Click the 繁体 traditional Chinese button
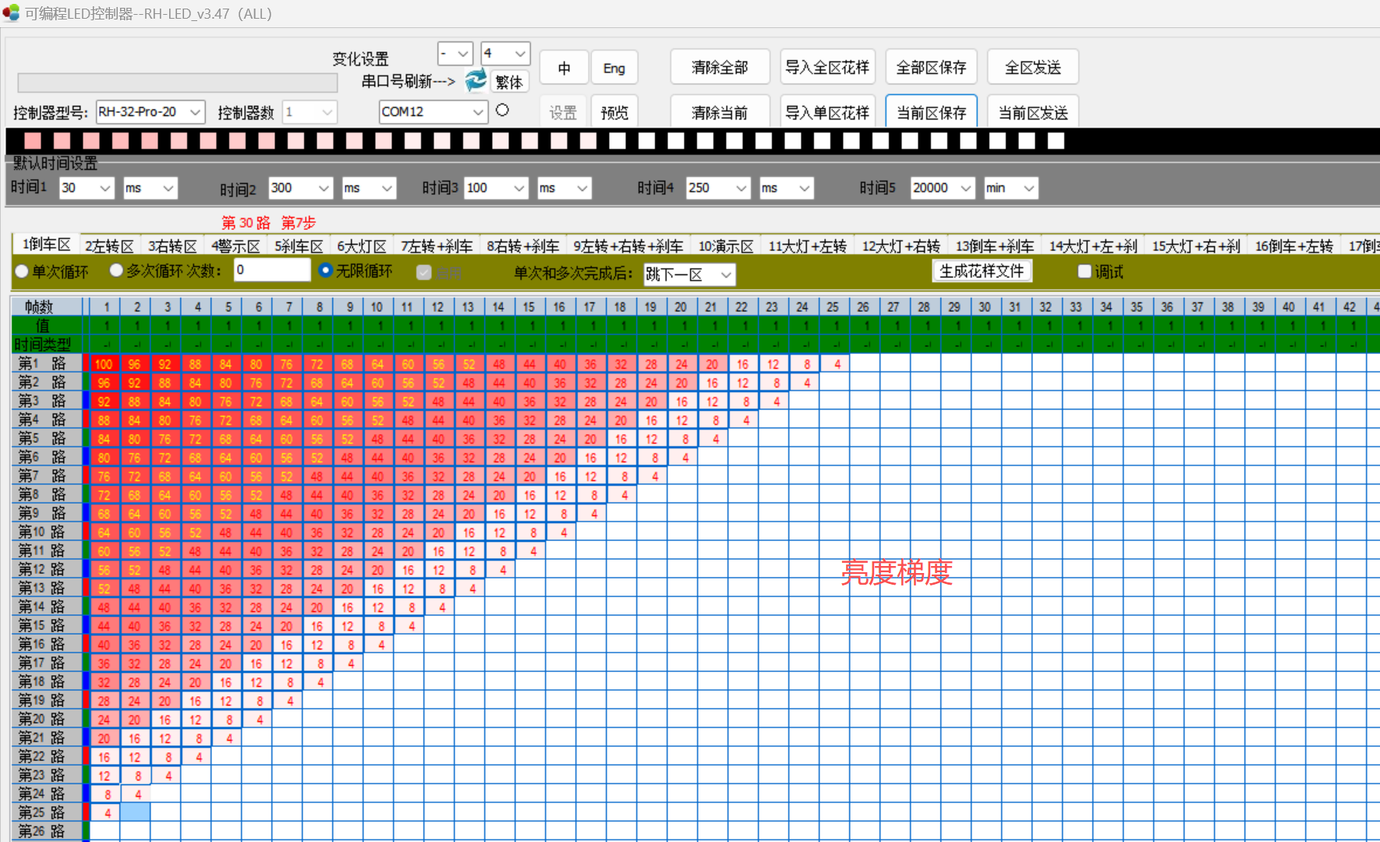This screenshot has width=1380, height=842. 508,82
